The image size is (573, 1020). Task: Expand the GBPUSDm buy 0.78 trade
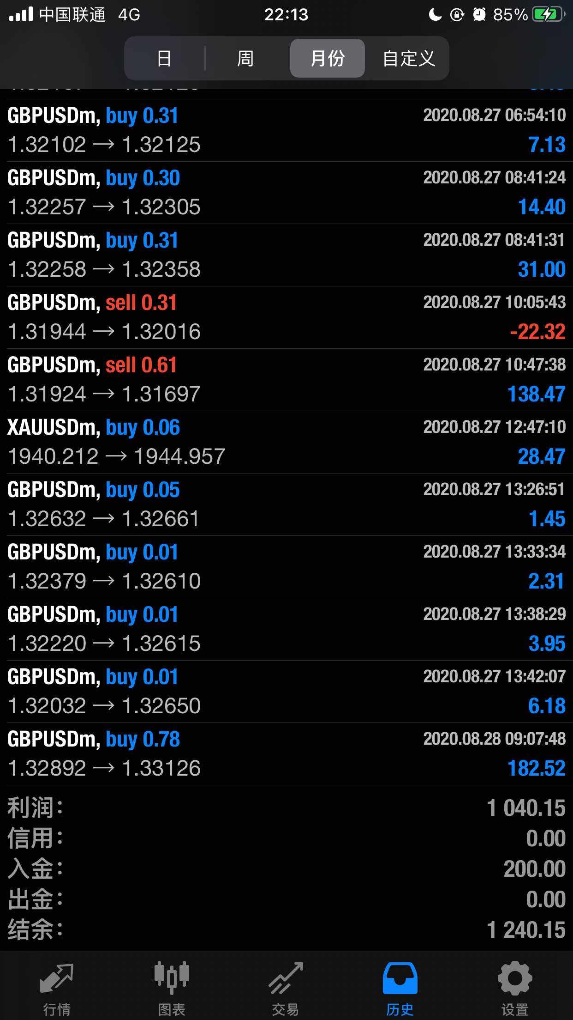click(286, 754)
